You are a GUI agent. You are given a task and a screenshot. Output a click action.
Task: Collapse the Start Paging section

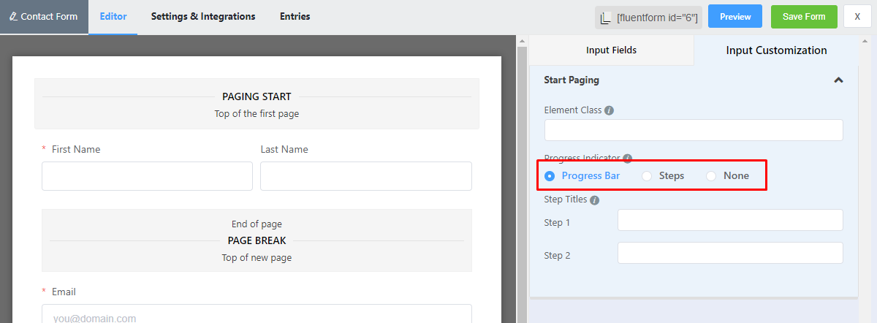pos(838,80)
